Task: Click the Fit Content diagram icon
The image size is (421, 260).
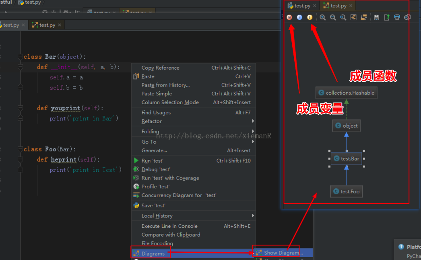Action: (353, 17)
